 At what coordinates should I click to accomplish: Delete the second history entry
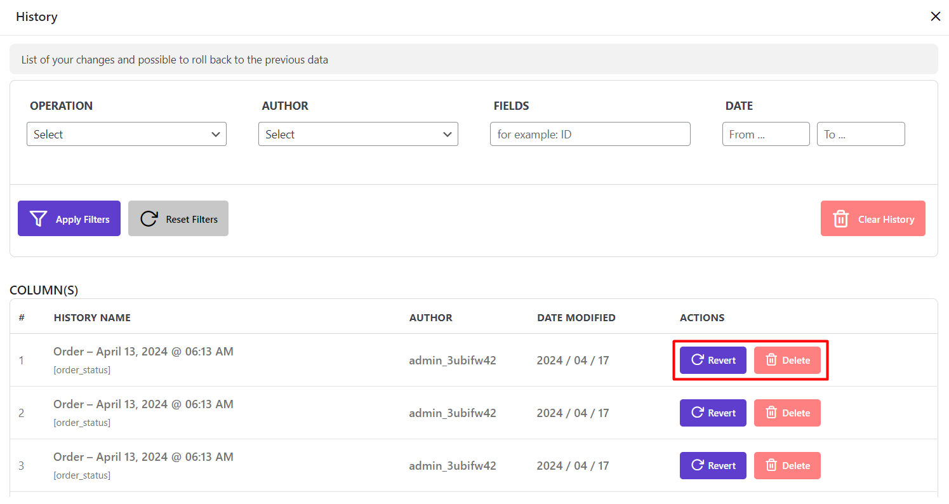tap(787, 413)
